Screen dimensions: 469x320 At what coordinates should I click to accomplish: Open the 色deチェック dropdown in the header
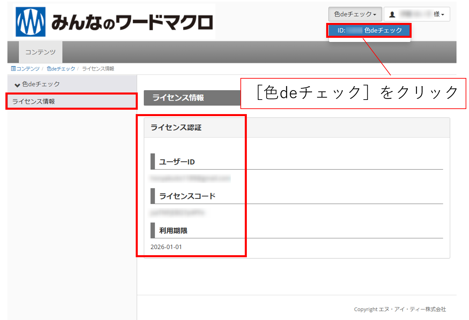355,14
